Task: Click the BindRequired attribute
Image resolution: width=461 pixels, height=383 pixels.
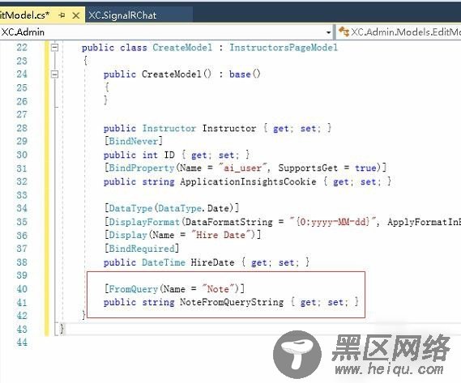Action: coord(142,249)
